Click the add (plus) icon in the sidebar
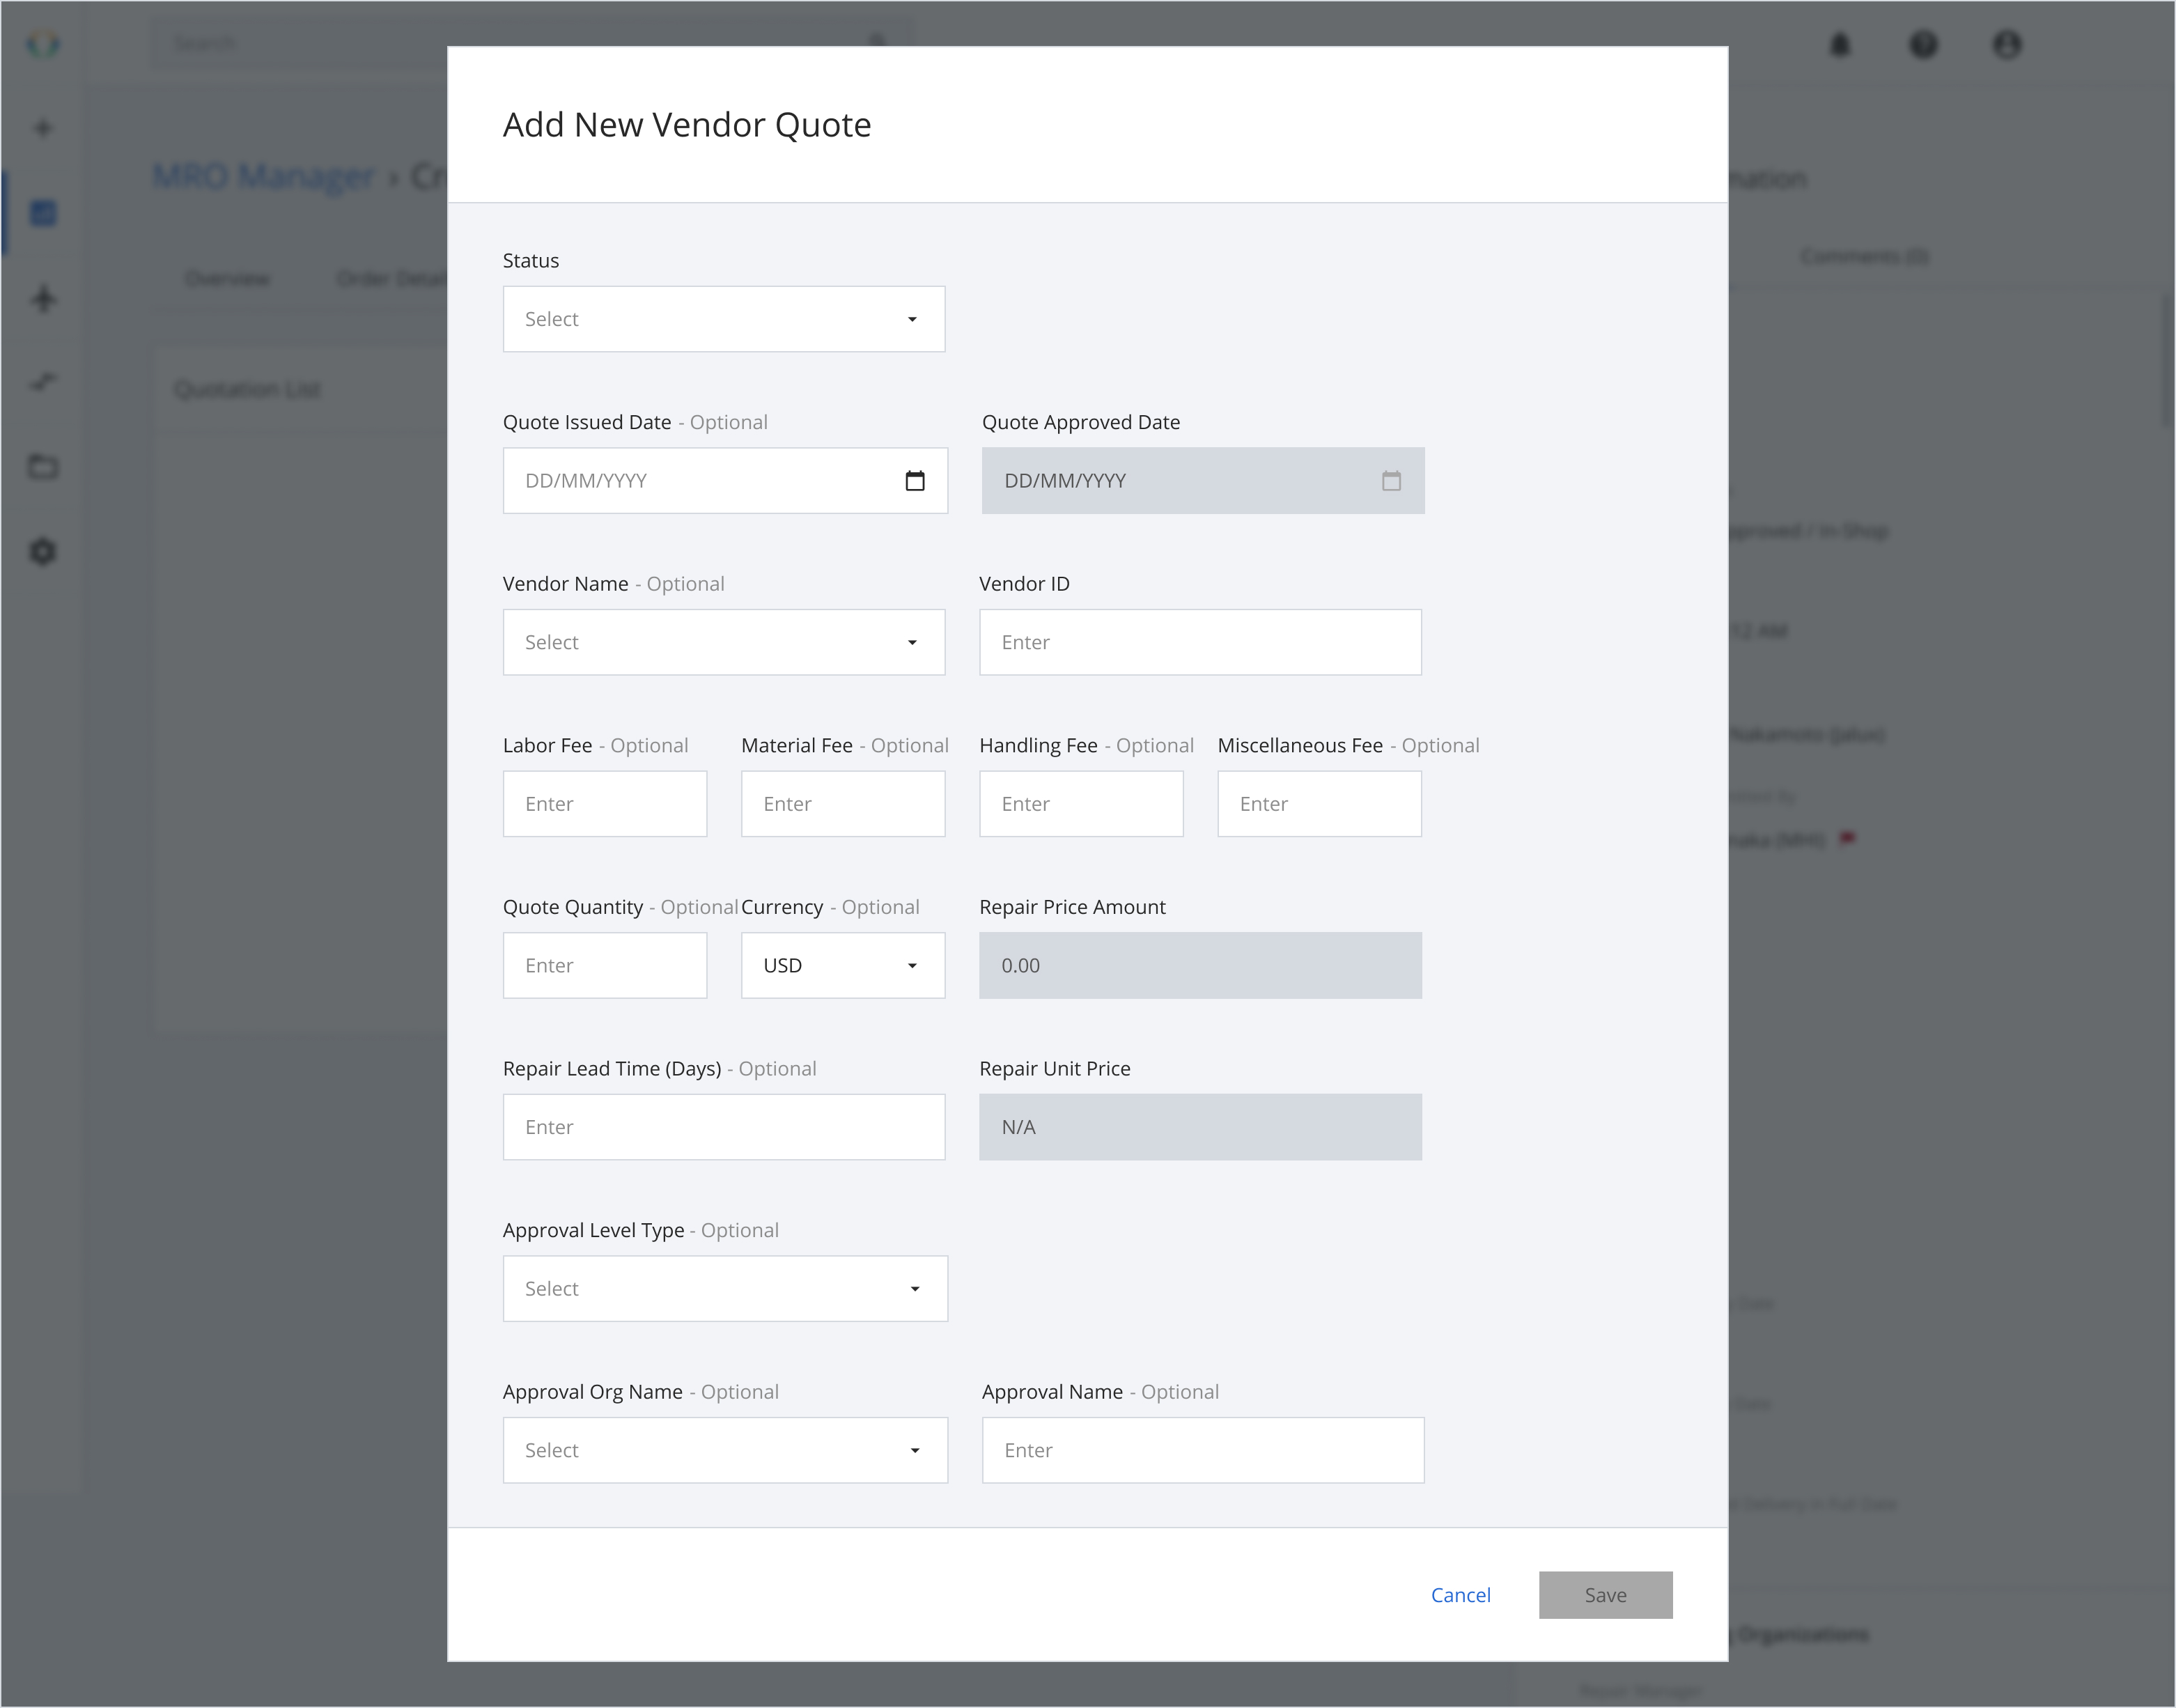 pyautogui.click(x=43, y=128)
